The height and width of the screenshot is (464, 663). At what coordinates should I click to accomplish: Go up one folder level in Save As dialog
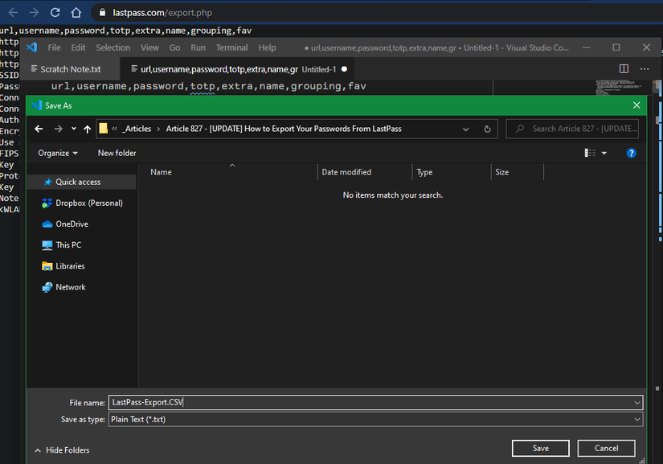click(88, 128)
